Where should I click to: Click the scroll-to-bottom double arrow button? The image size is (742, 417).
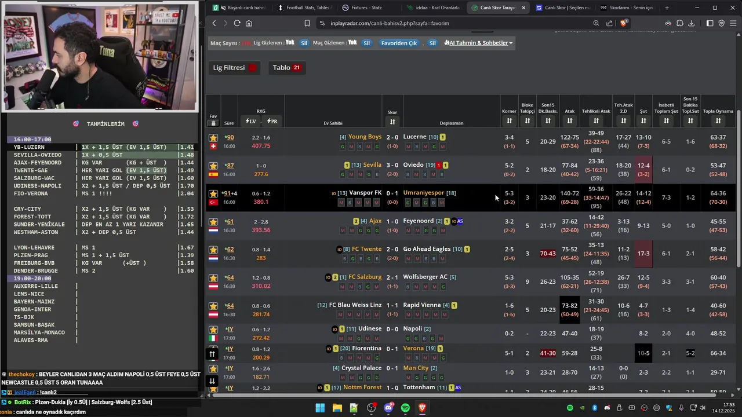coord(212,381)
